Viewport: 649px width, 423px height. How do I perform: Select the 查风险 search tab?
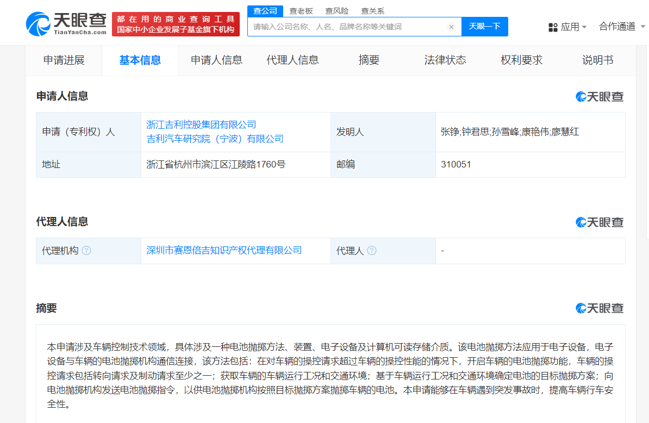point(337,11)
